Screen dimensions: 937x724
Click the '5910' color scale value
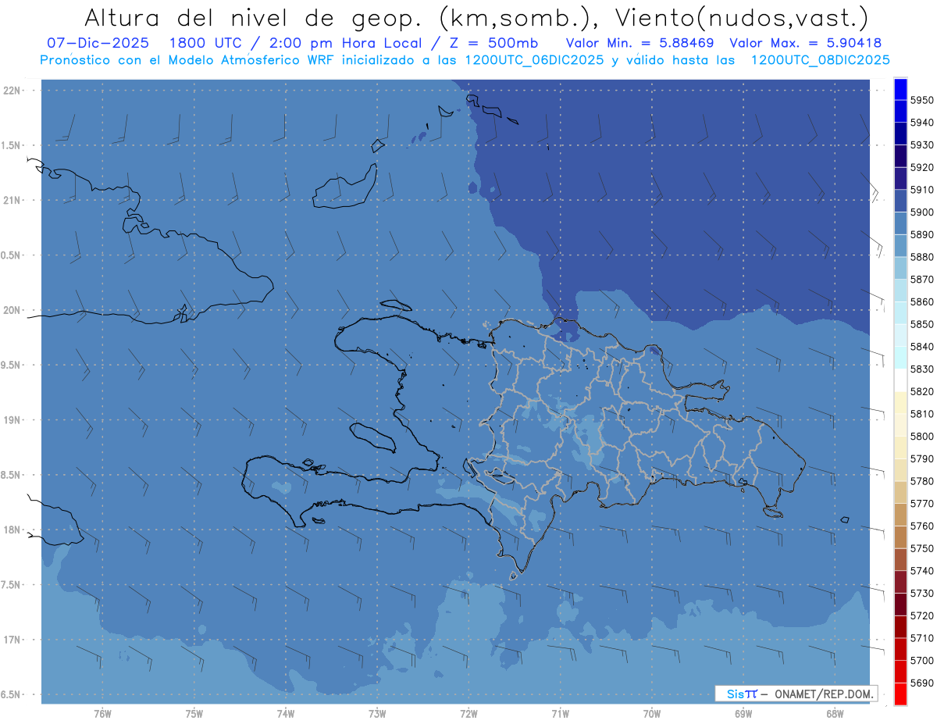pos(922,190)
